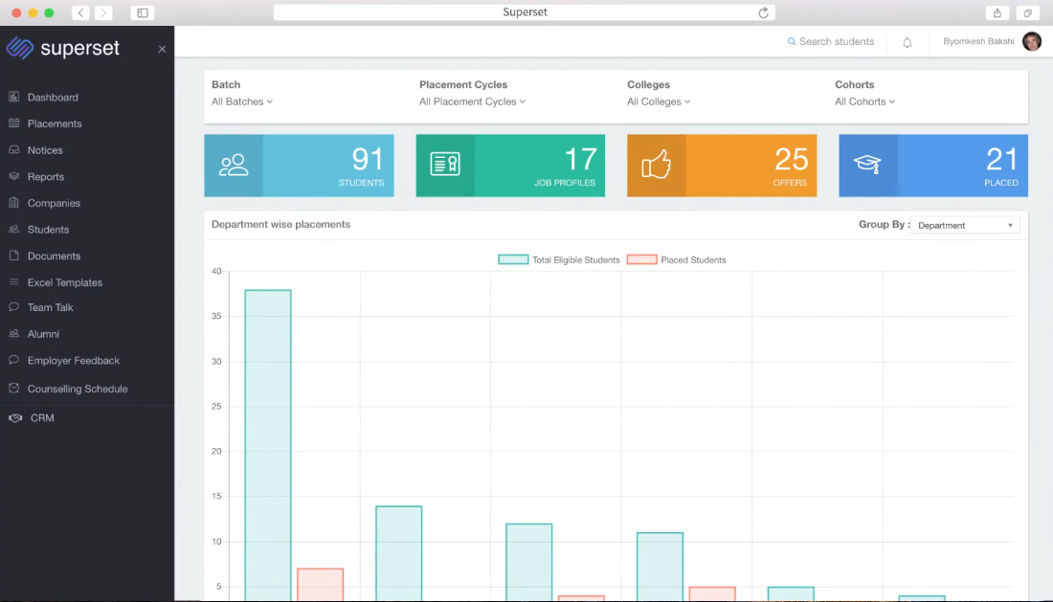Viewport: 1053px width, 602px height.
Task: Reload page with browser refresh icon
Action: 764,12
